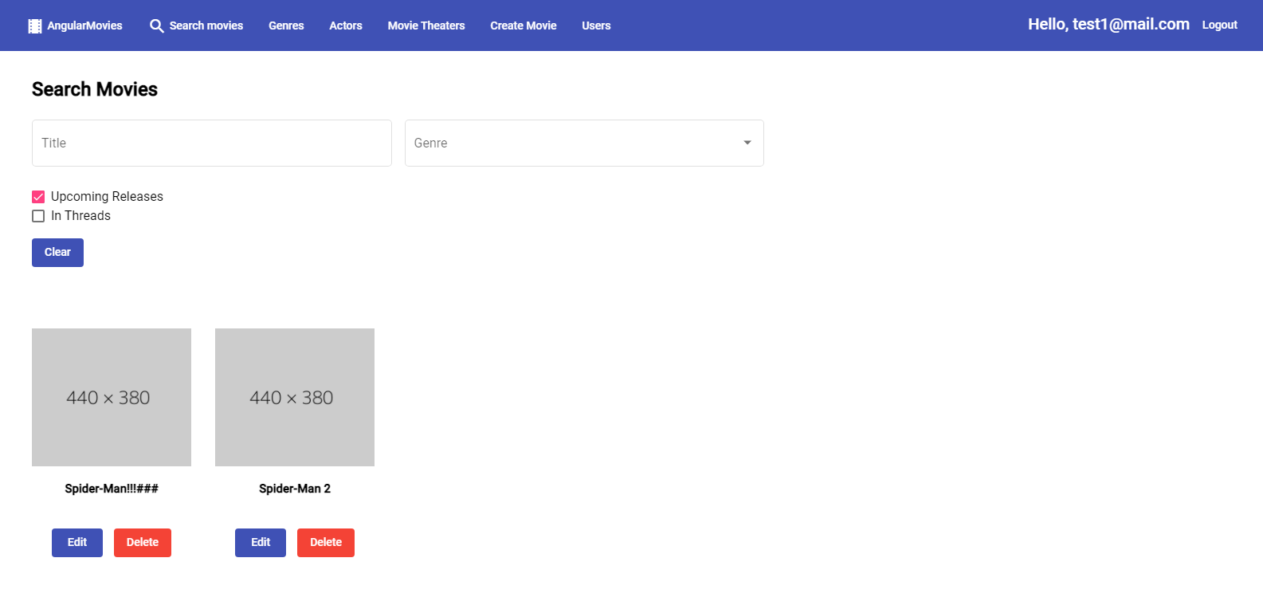
Task: Uncheck the Upcoming Releases checkbox
Action: click(38, 197)
